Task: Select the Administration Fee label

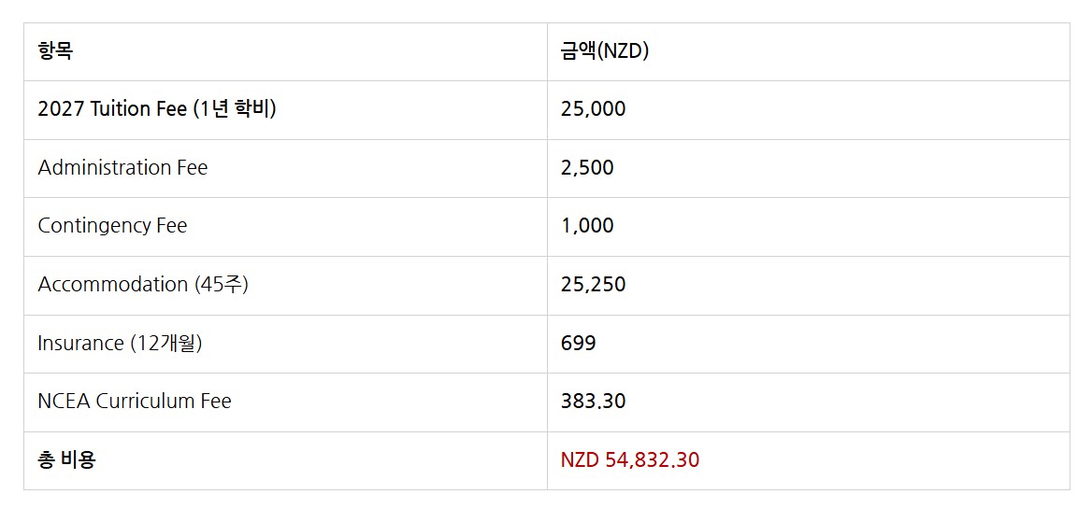Action: [122, 168]
